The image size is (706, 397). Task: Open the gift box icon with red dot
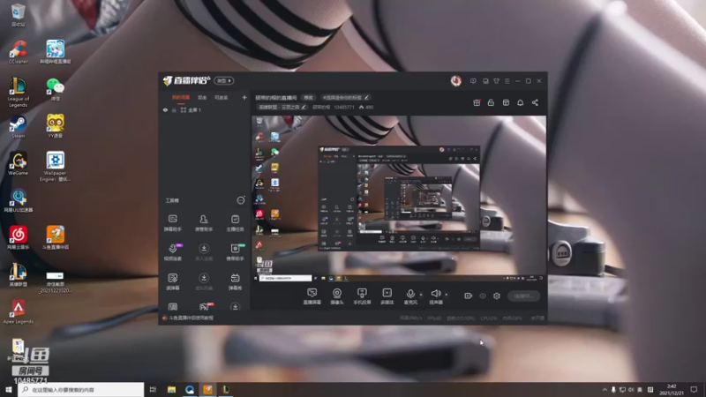(x=477, y=102)
